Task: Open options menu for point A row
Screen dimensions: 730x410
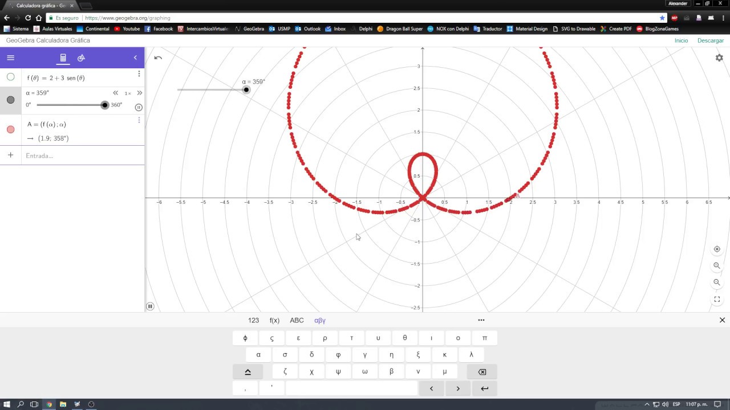Action: point(139,120)
